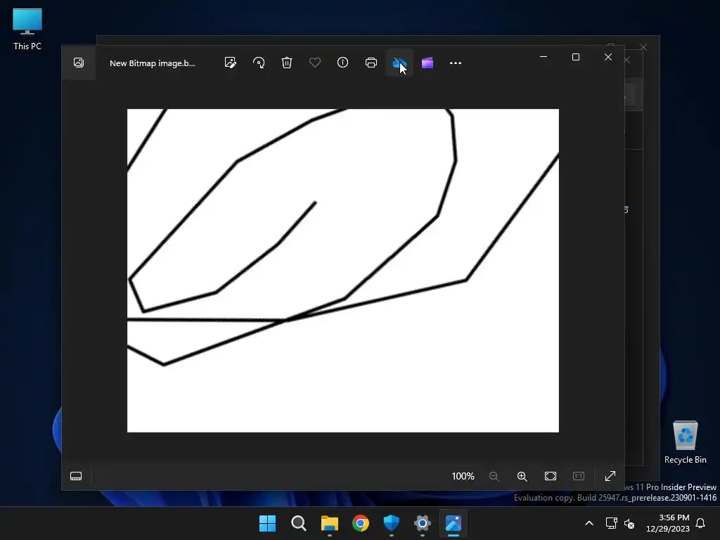The width and height of the screenshot is (720, 540).
Task: Click the actual size 1:1 icon
Action: (x=579, y=476)
